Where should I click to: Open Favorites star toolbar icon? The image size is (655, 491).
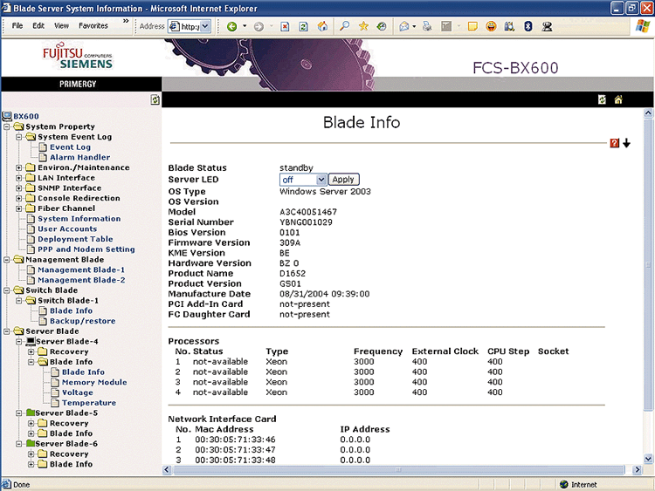363,27
